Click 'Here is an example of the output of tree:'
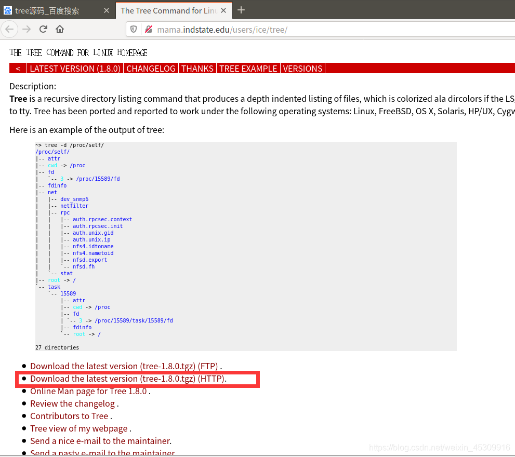 (x=87, y=130)
